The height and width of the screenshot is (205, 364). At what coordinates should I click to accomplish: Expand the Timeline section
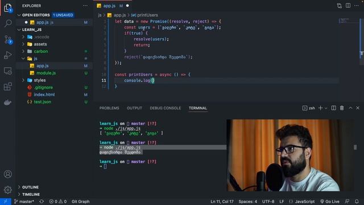tap(19, 194)
